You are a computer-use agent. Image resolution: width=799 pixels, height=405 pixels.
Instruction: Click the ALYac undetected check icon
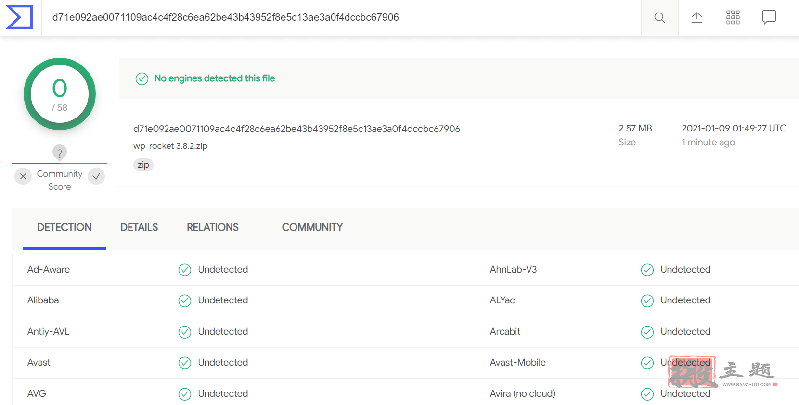(647, 300)
